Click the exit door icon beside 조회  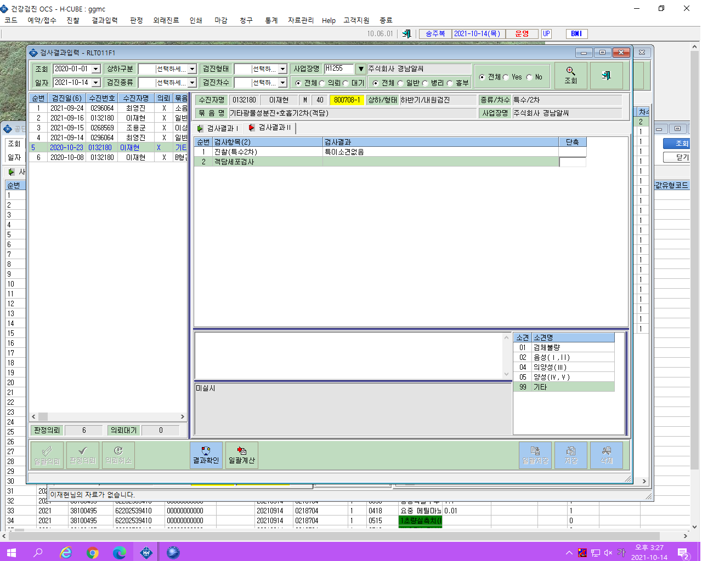tap(607, 76)
